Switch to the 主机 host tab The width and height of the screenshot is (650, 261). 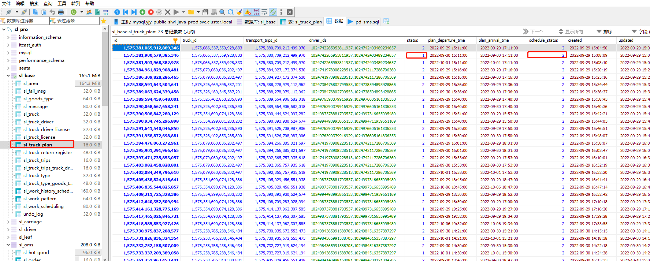(173, 22)
